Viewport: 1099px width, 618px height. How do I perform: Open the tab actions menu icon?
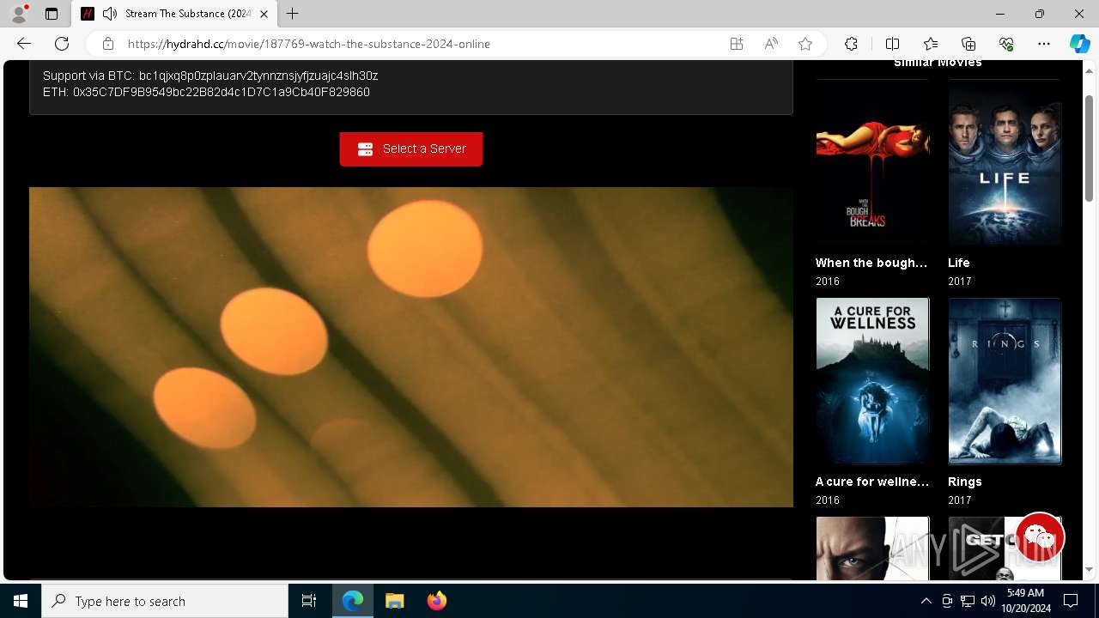pyautogui.click(x=52, y=14)
